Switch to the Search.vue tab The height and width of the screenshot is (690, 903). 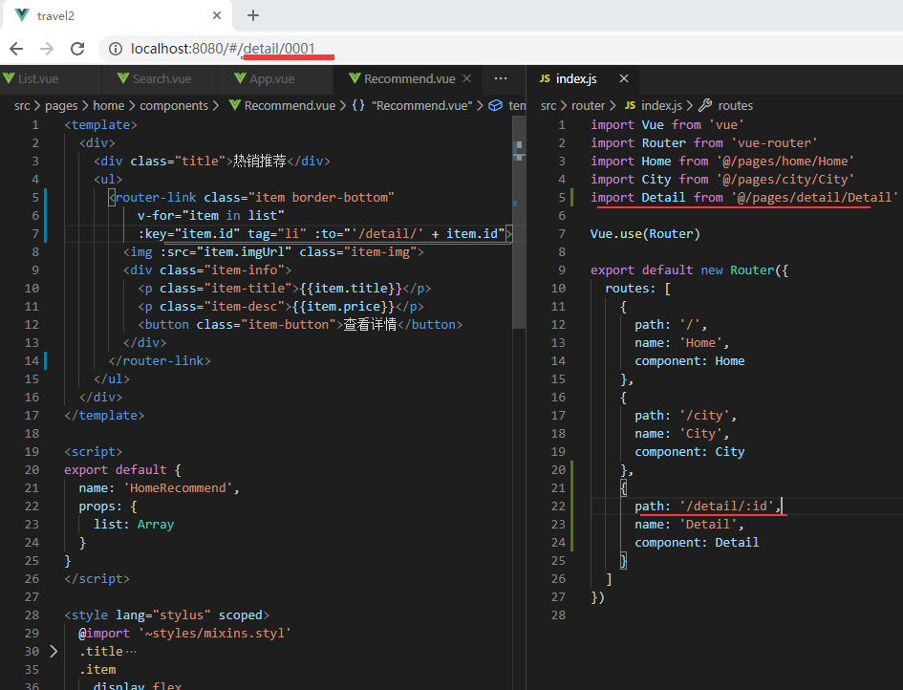coord(161,78)
